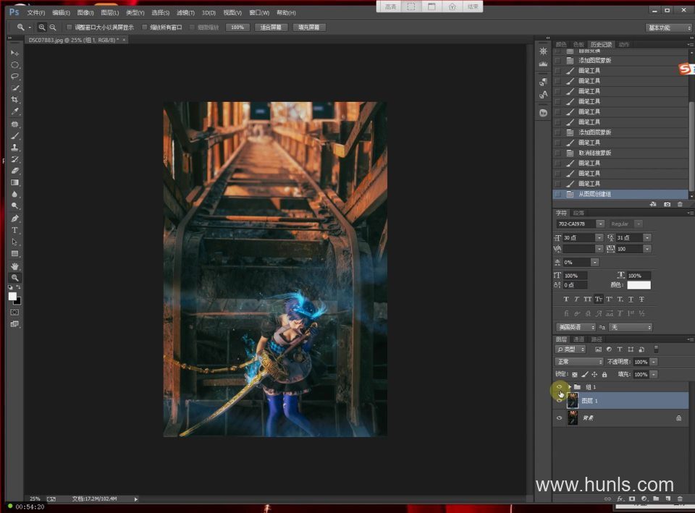Select the Blur tool
Image resolution: width=695 pixels, height=513 pixels.
tap(14, 194)
